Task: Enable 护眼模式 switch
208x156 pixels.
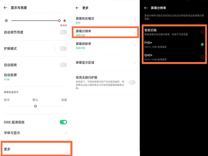Action: [x=63, y=49]
